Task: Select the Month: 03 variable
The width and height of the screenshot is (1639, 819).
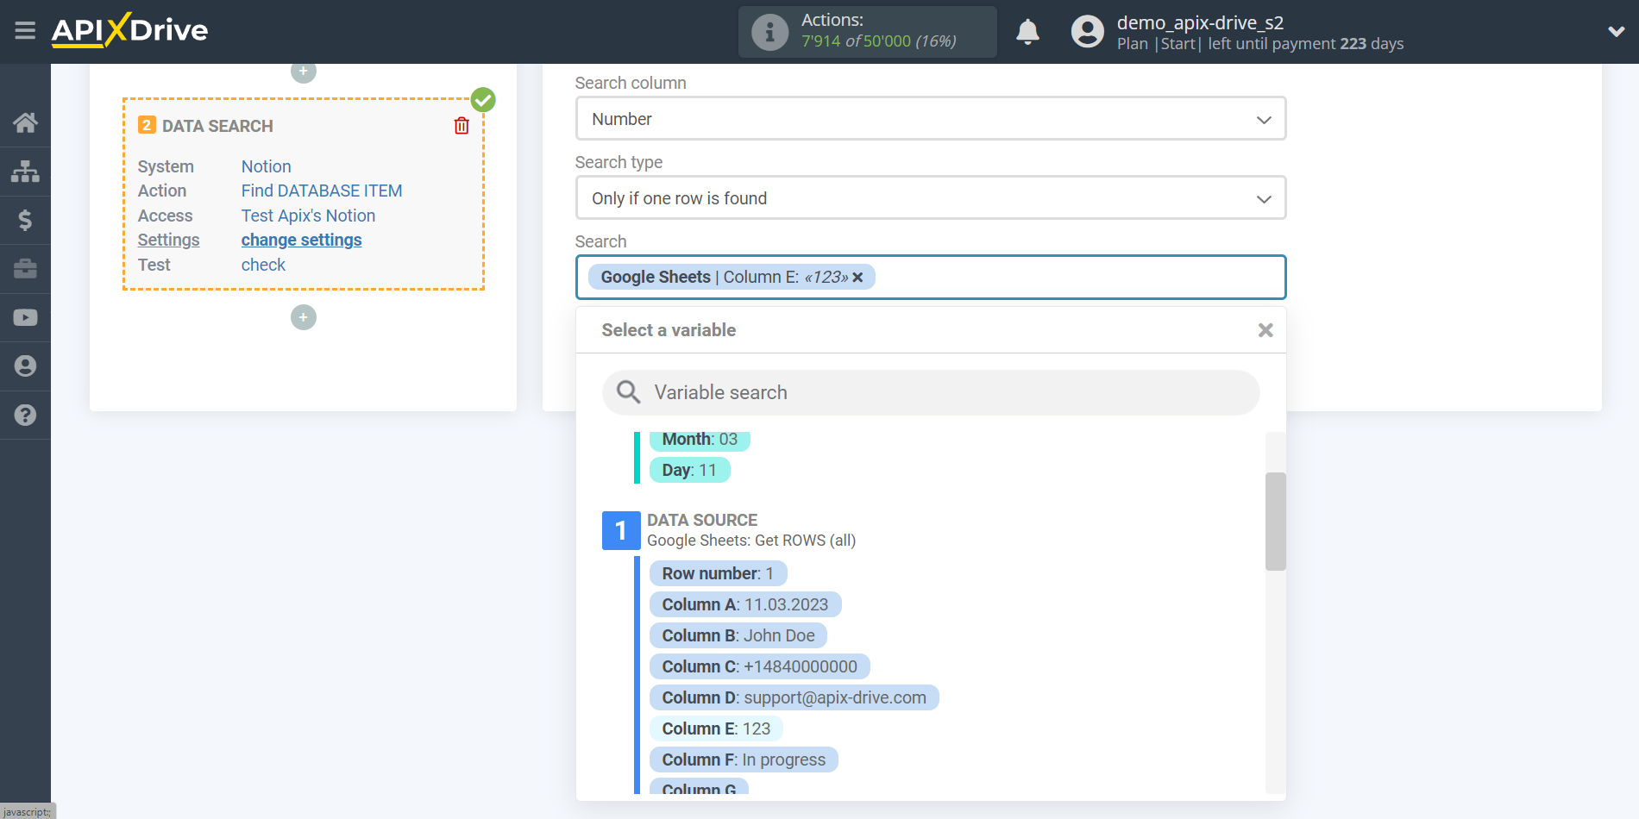Action: click(x=700, y=440)
